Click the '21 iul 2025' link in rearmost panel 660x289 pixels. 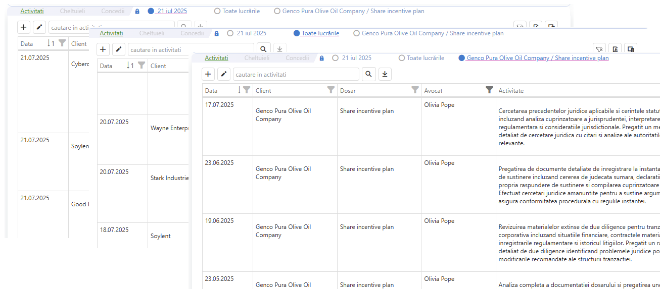click(172, 11)
